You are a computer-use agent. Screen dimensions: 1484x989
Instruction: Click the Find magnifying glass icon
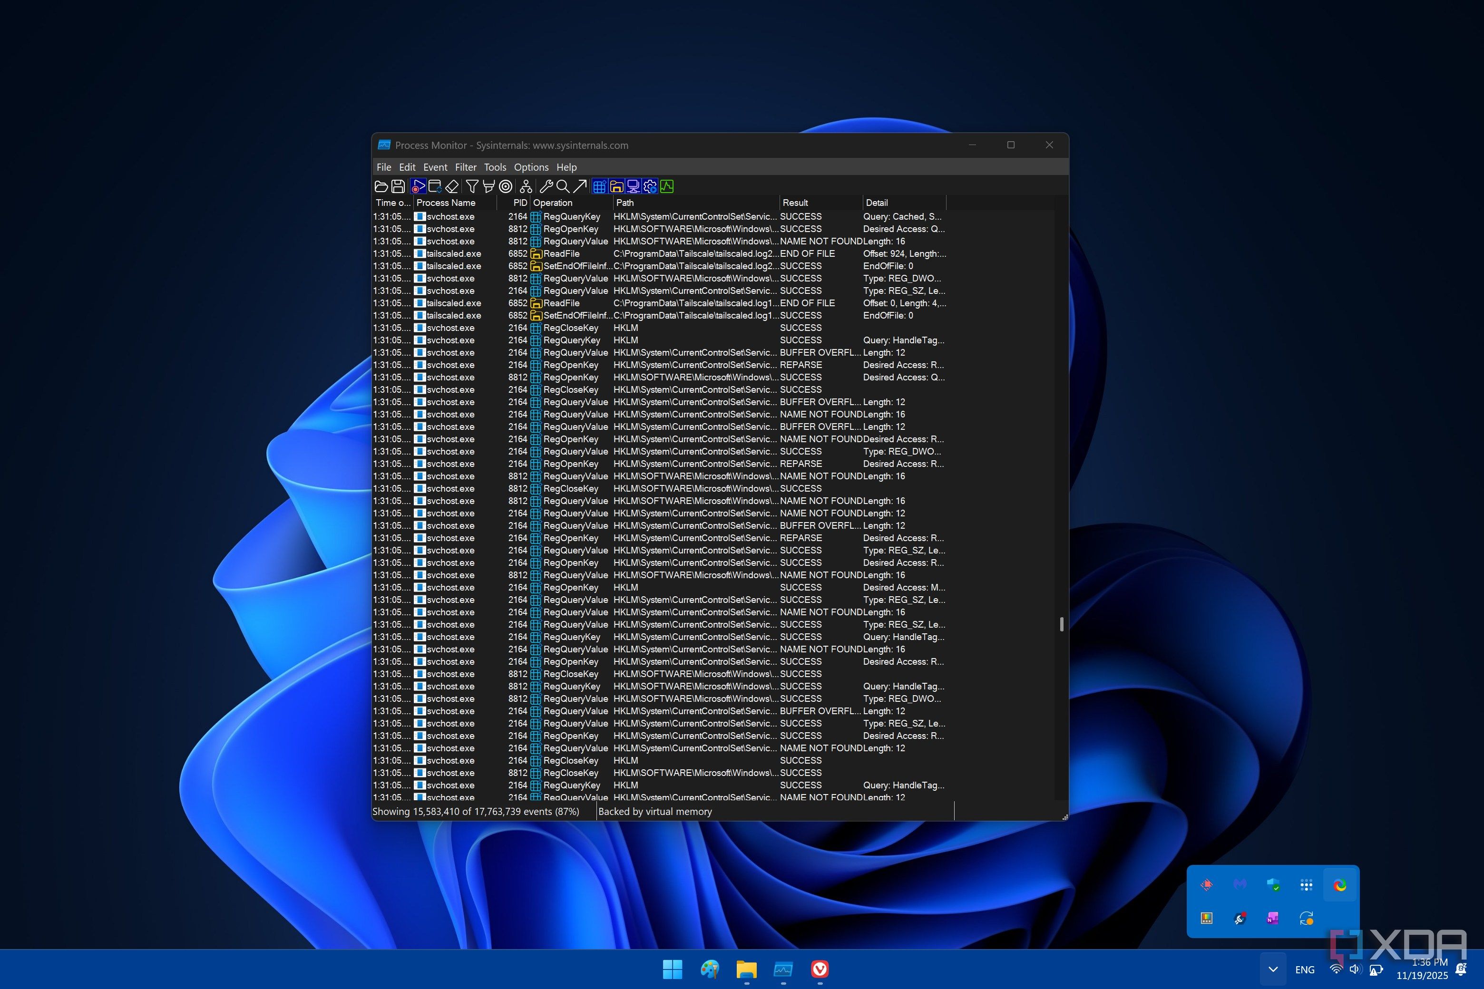562,186
